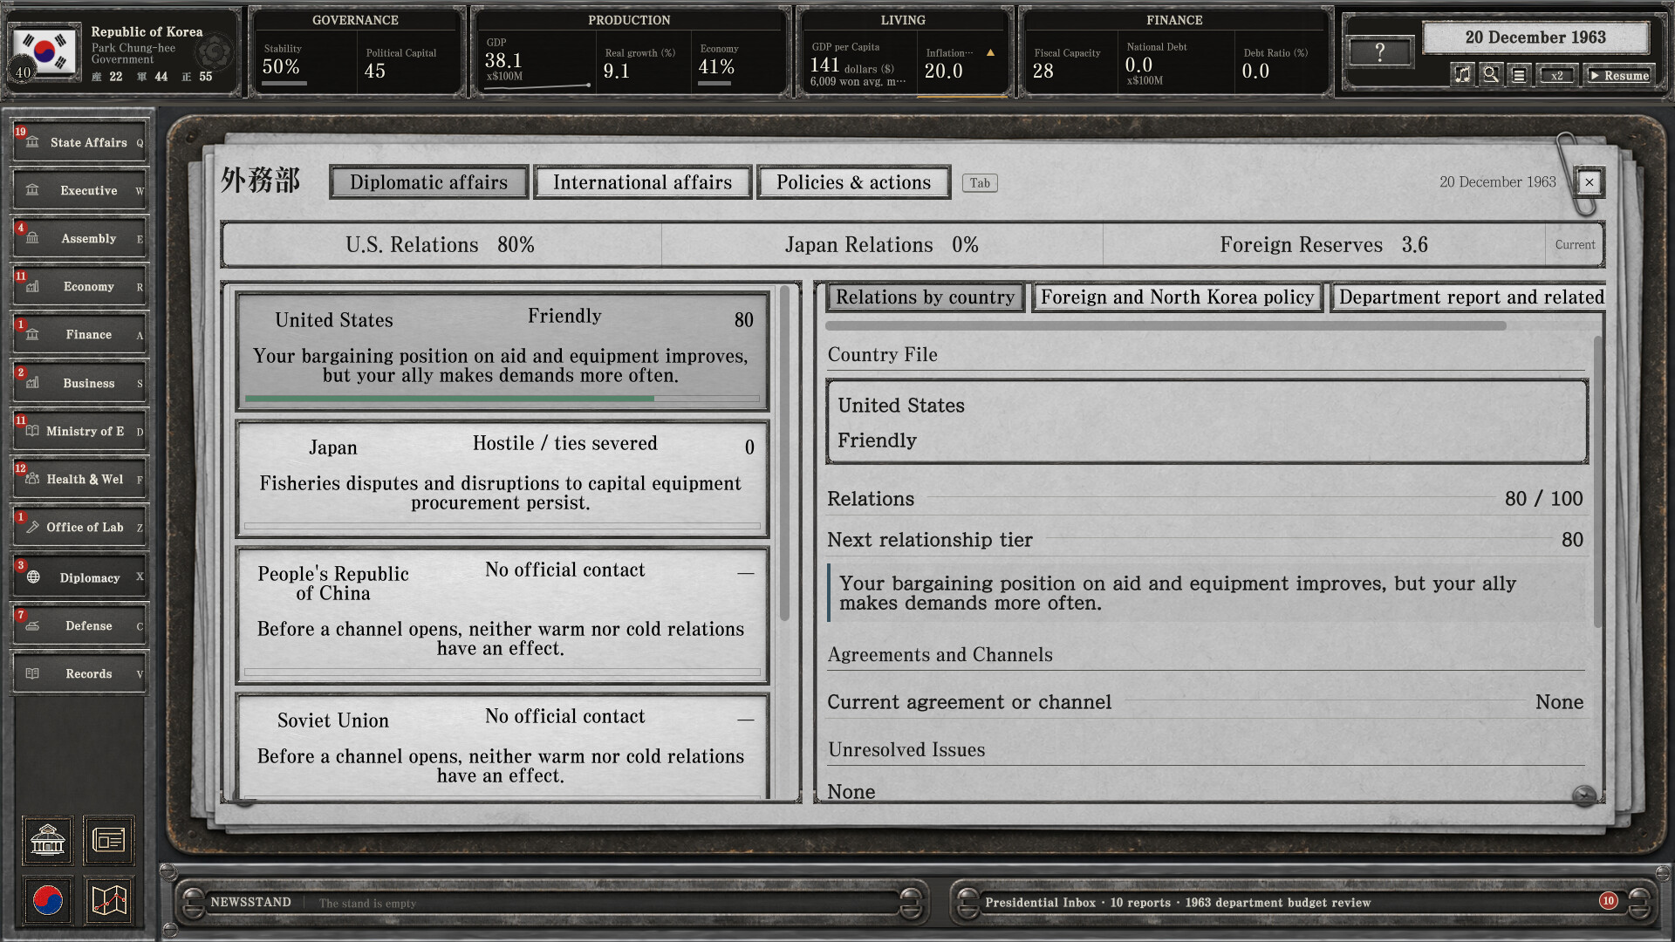
Task: Open the Economy department
Action: click(79, 286)
